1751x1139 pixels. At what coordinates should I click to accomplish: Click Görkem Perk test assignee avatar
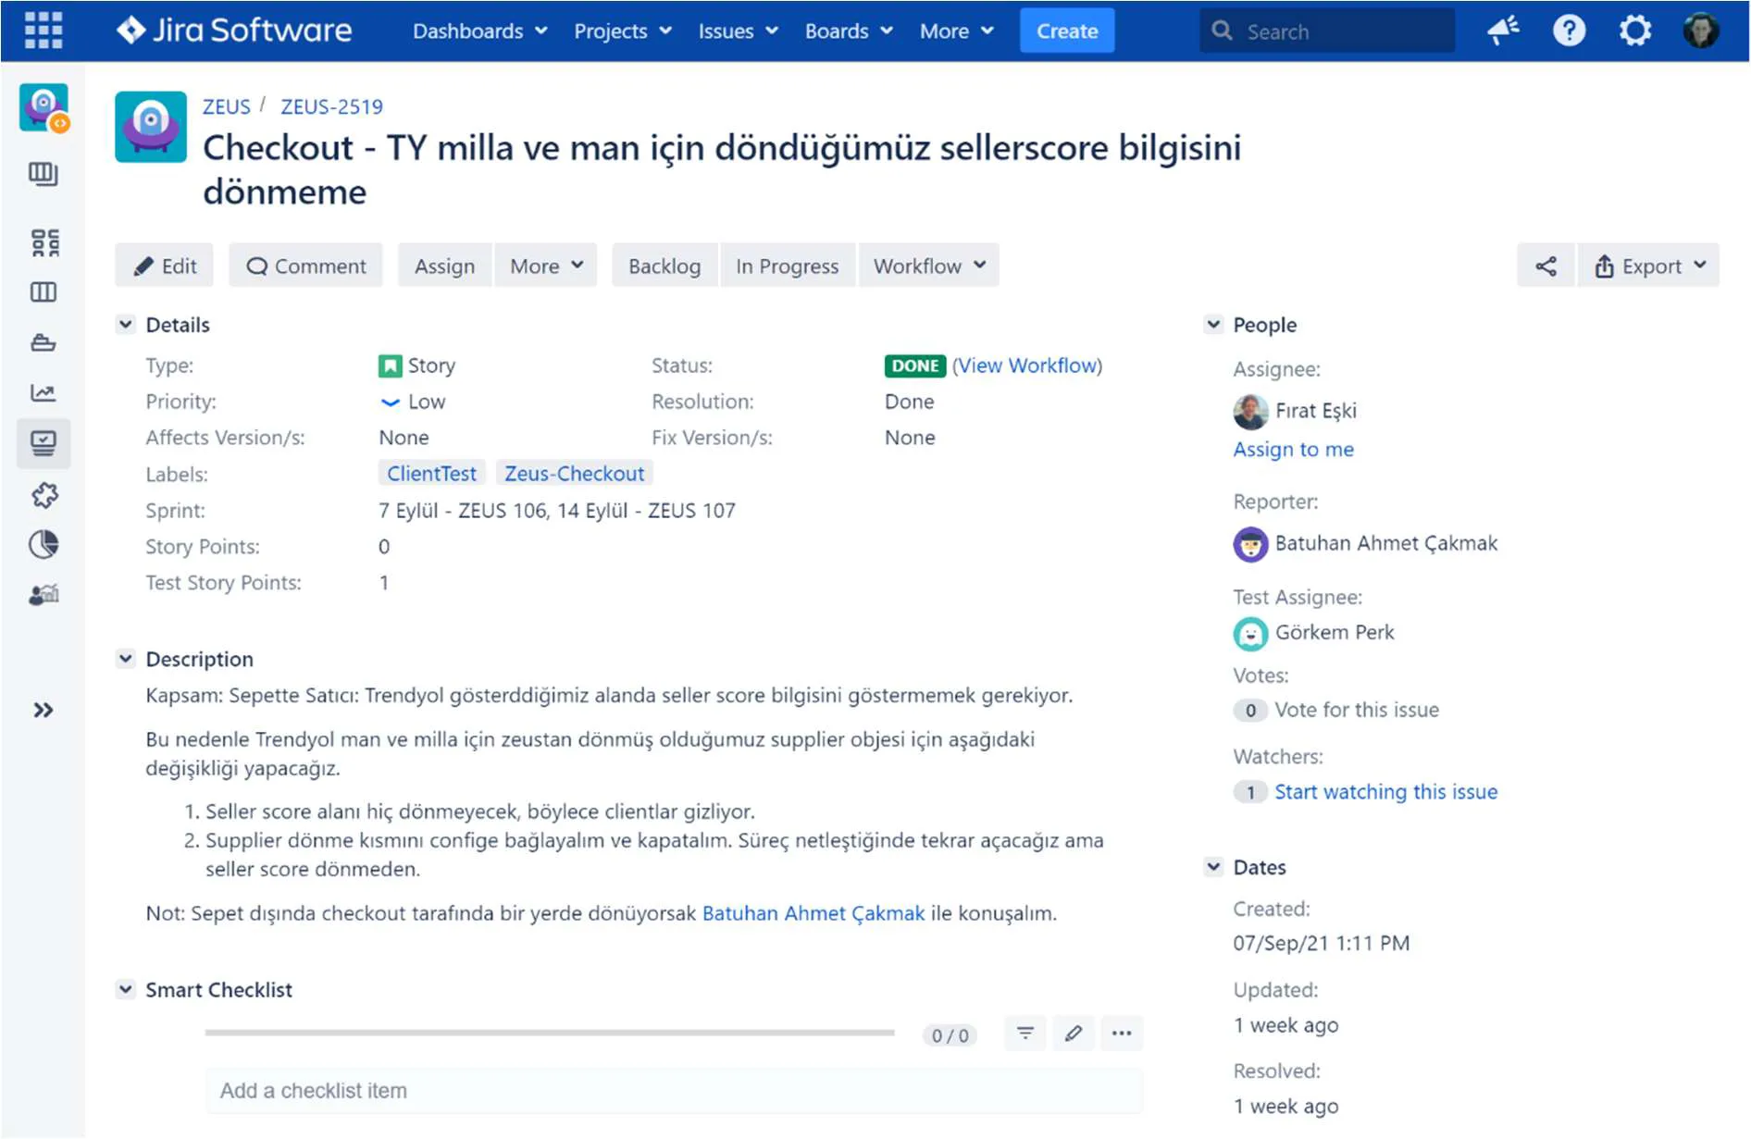[1250, 634]
